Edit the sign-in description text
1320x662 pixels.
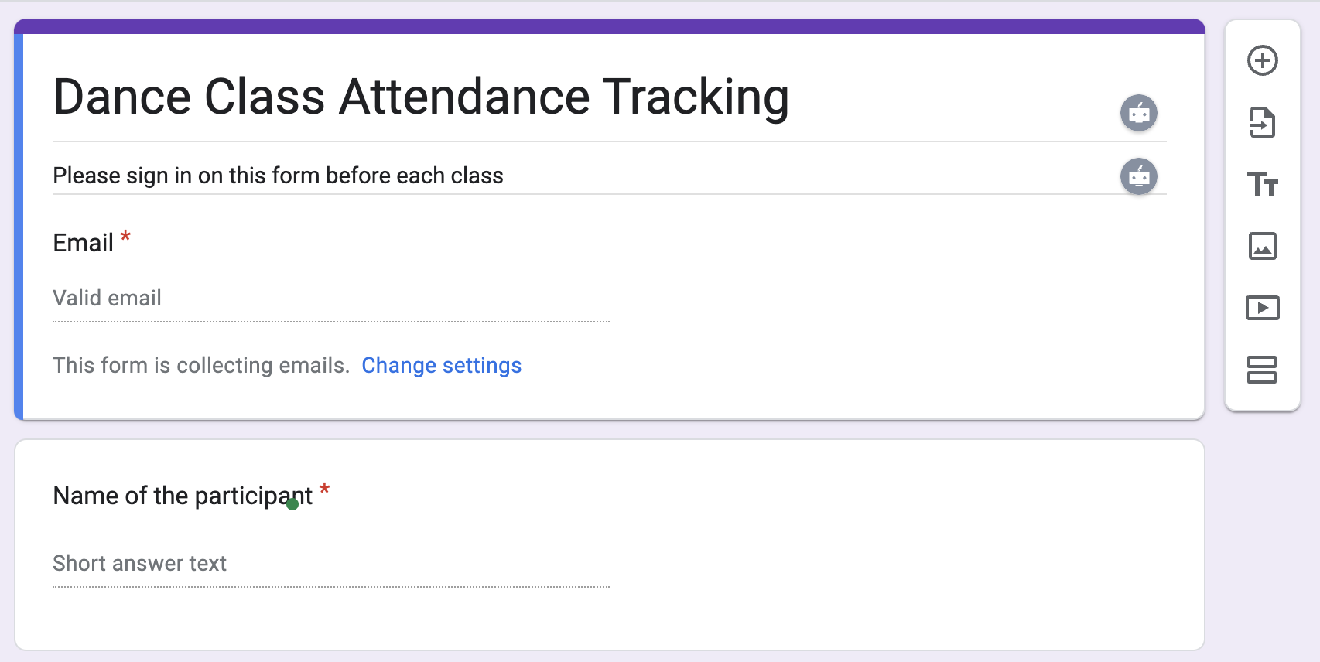[x=278, y=176]
